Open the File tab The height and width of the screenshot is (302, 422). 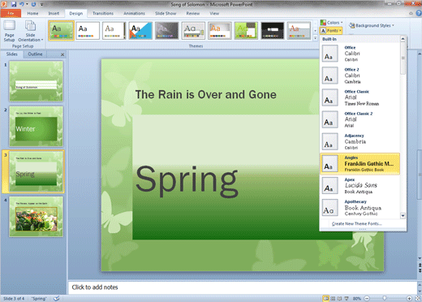(x=11, y=13)
